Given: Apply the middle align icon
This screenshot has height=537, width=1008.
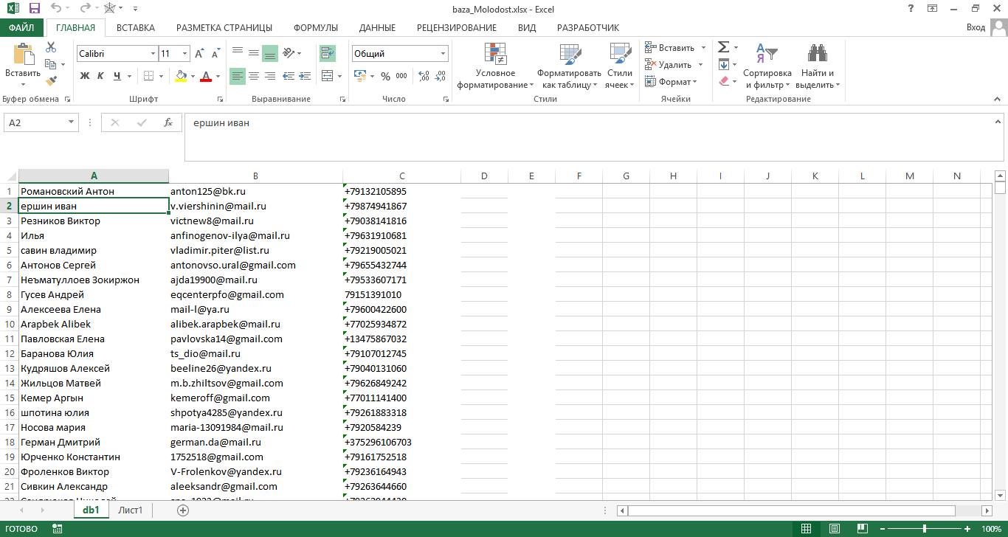Looking at the screenshot, I should 254,53.
